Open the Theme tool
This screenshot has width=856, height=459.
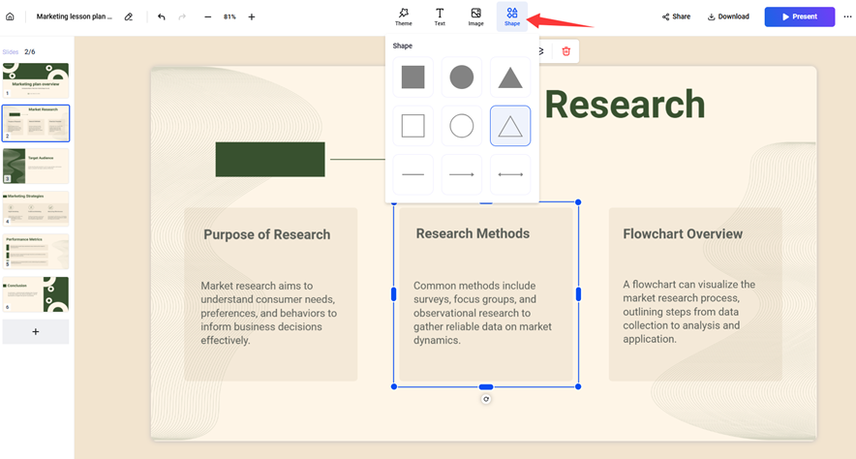(404, 16)
